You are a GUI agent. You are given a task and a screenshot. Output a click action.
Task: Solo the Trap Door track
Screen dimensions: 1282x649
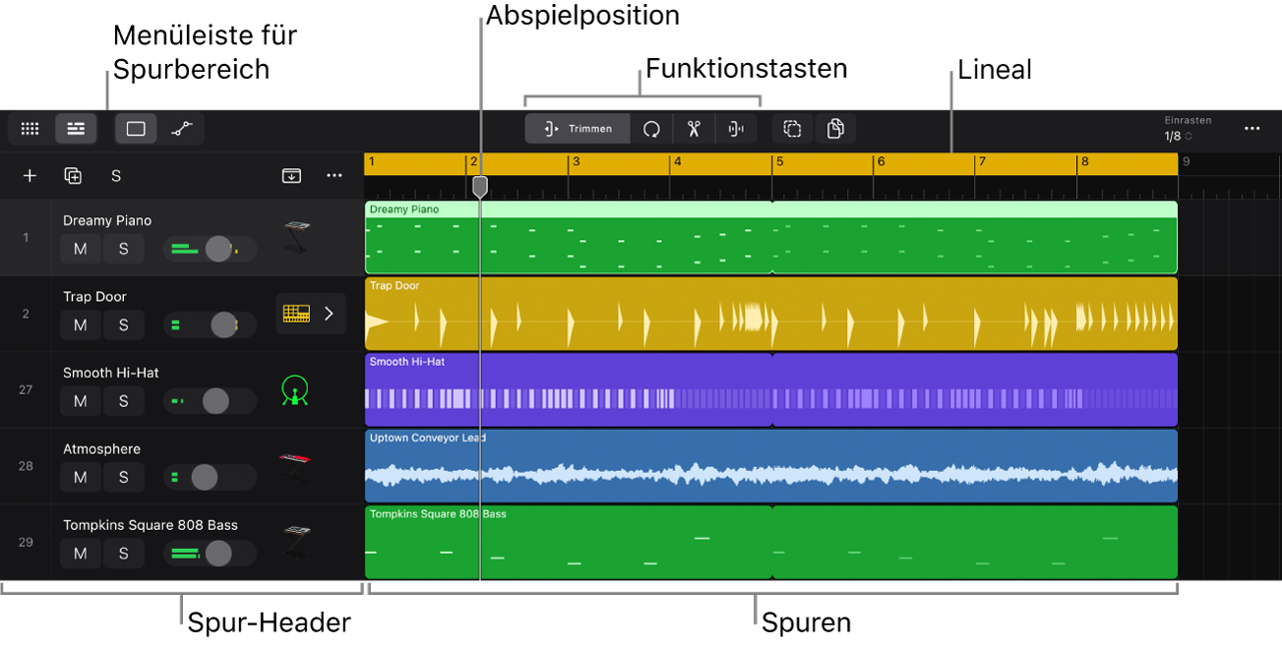(124, 324)
